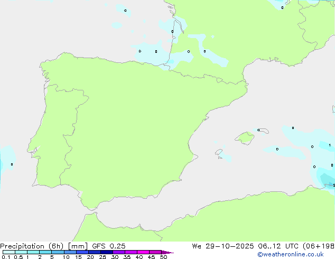Select the 5–10 mm legend swatch
Screen dimensions: 335x259
pyautogui.click(x=58, y=252)
